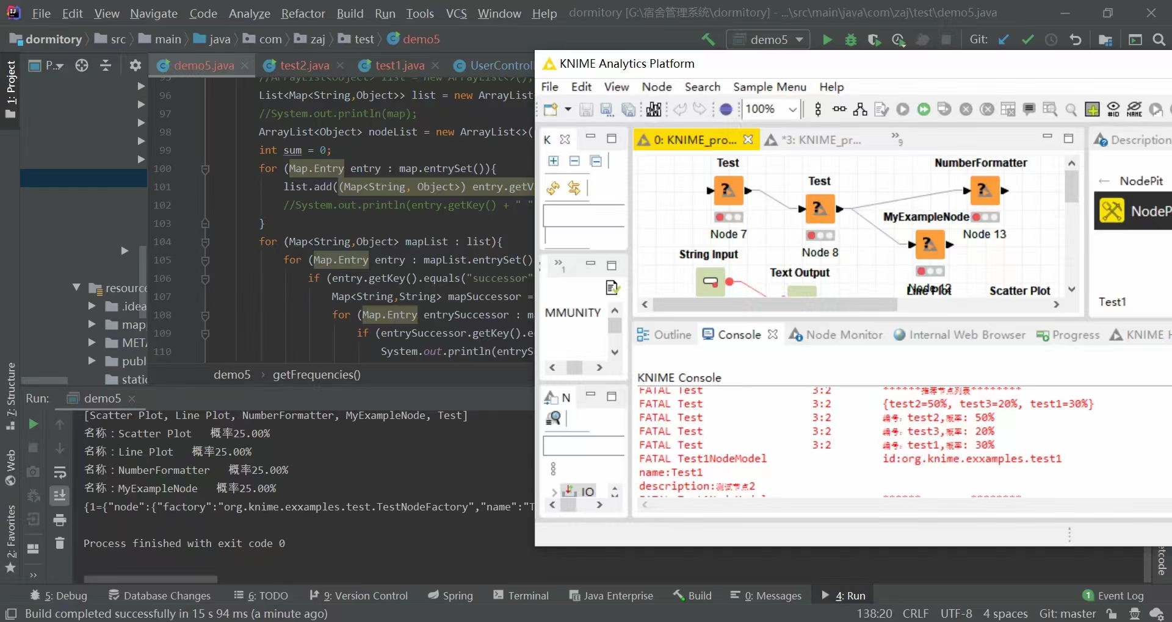Expand the map folder in project tree
Image resolution: width=1172 pixels, height=622 pixels.
pyautogui.click(x=92, y=324)
